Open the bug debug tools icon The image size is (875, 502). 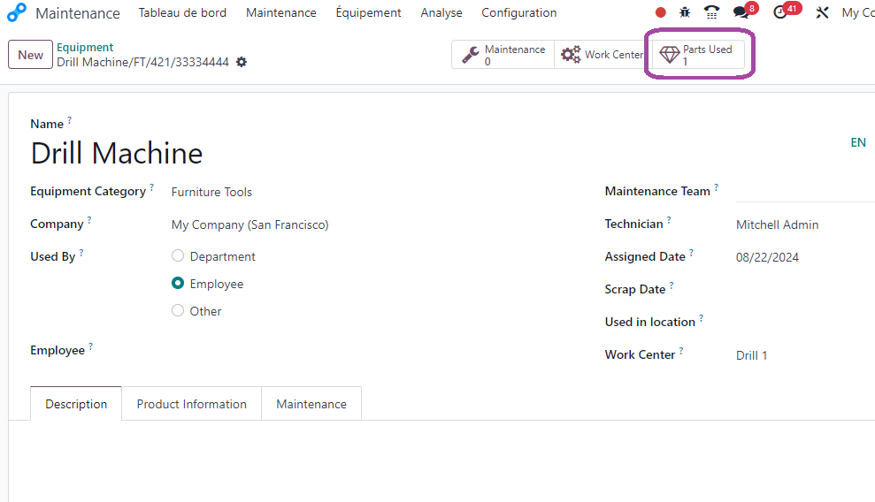(x=685, y=12)
